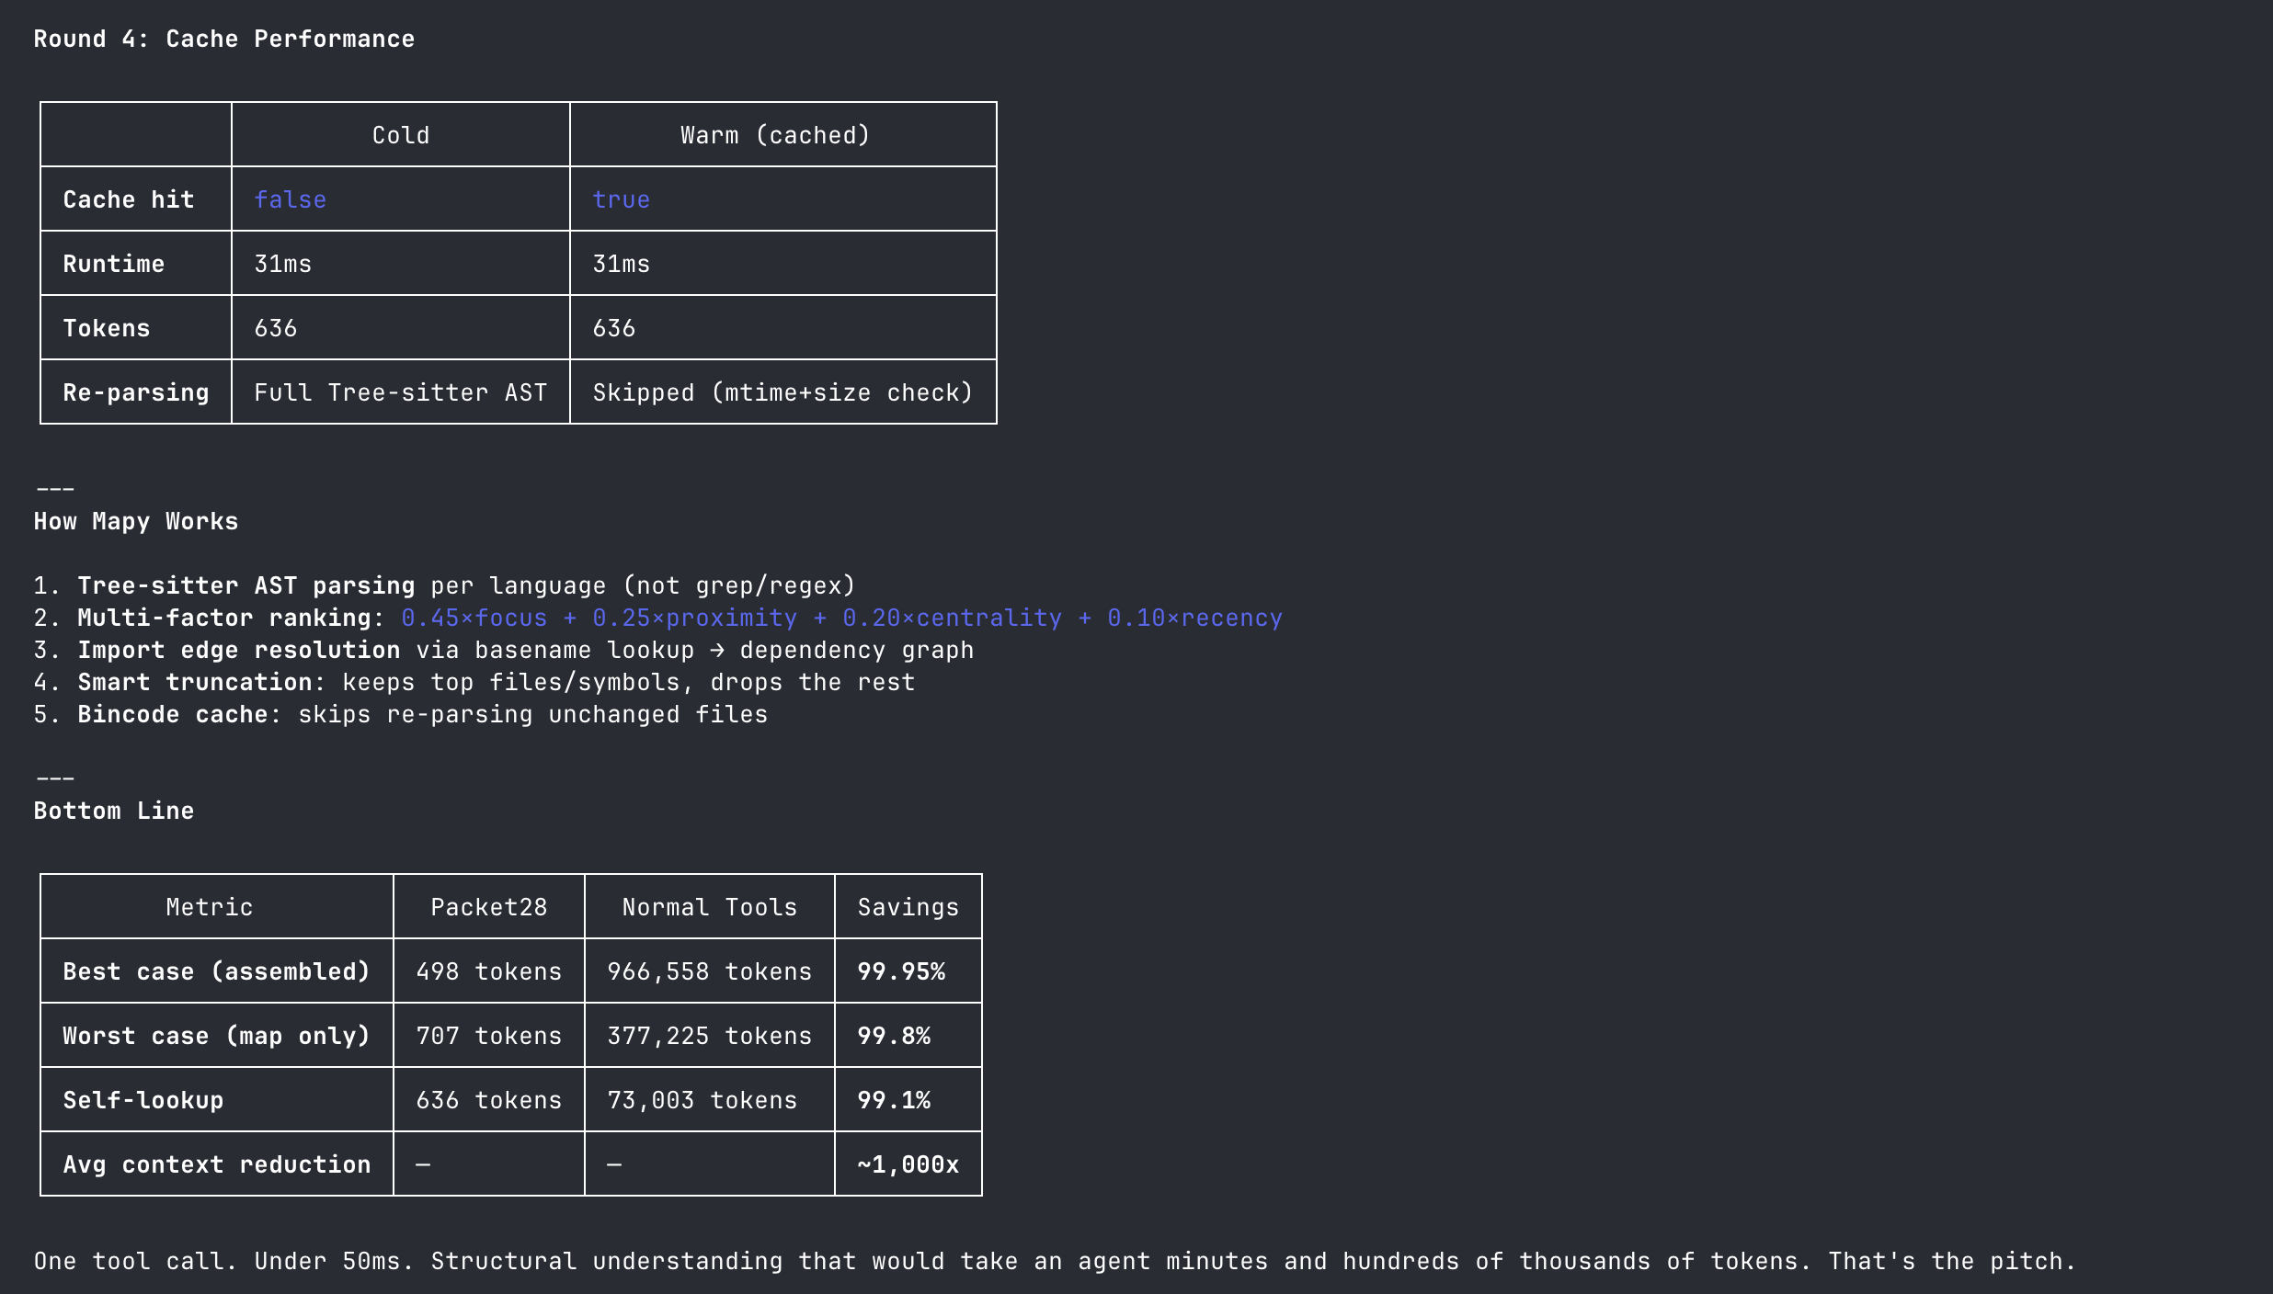Select the 'Cold' column header
This screenshot has width=2273, height=1294.
[x=401, y=134]
